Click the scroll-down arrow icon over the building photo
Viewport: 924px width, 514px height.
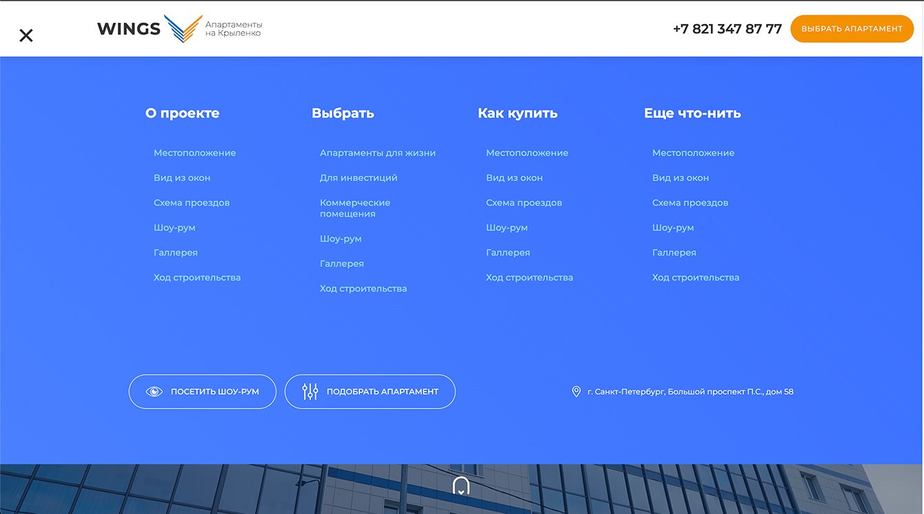(x=461, y=486)
